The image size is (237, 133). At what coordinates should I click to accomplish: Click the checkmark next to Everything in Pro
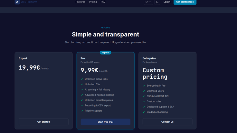coord(144,86)
